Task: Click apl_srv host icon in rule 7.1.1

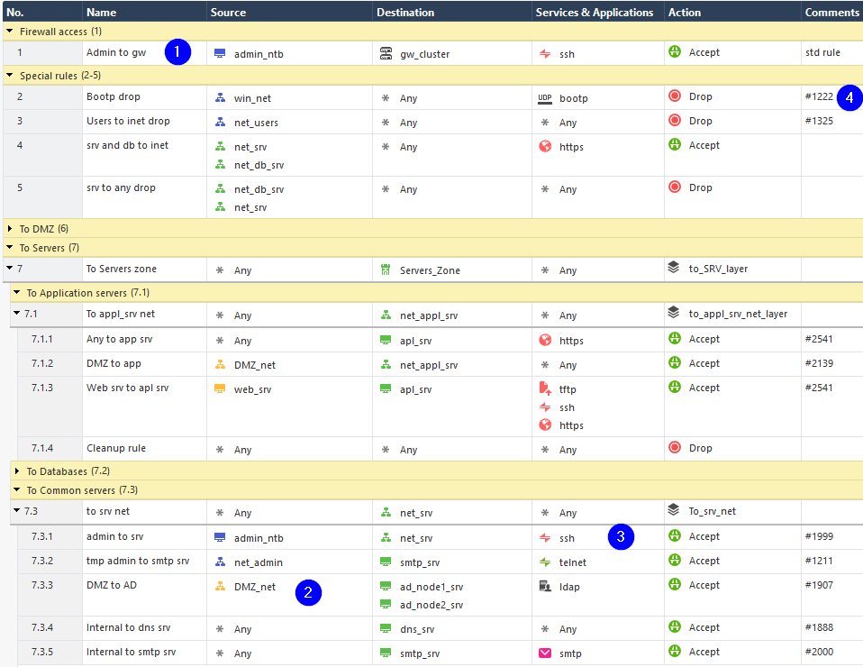Action: [x=386, y=340]
